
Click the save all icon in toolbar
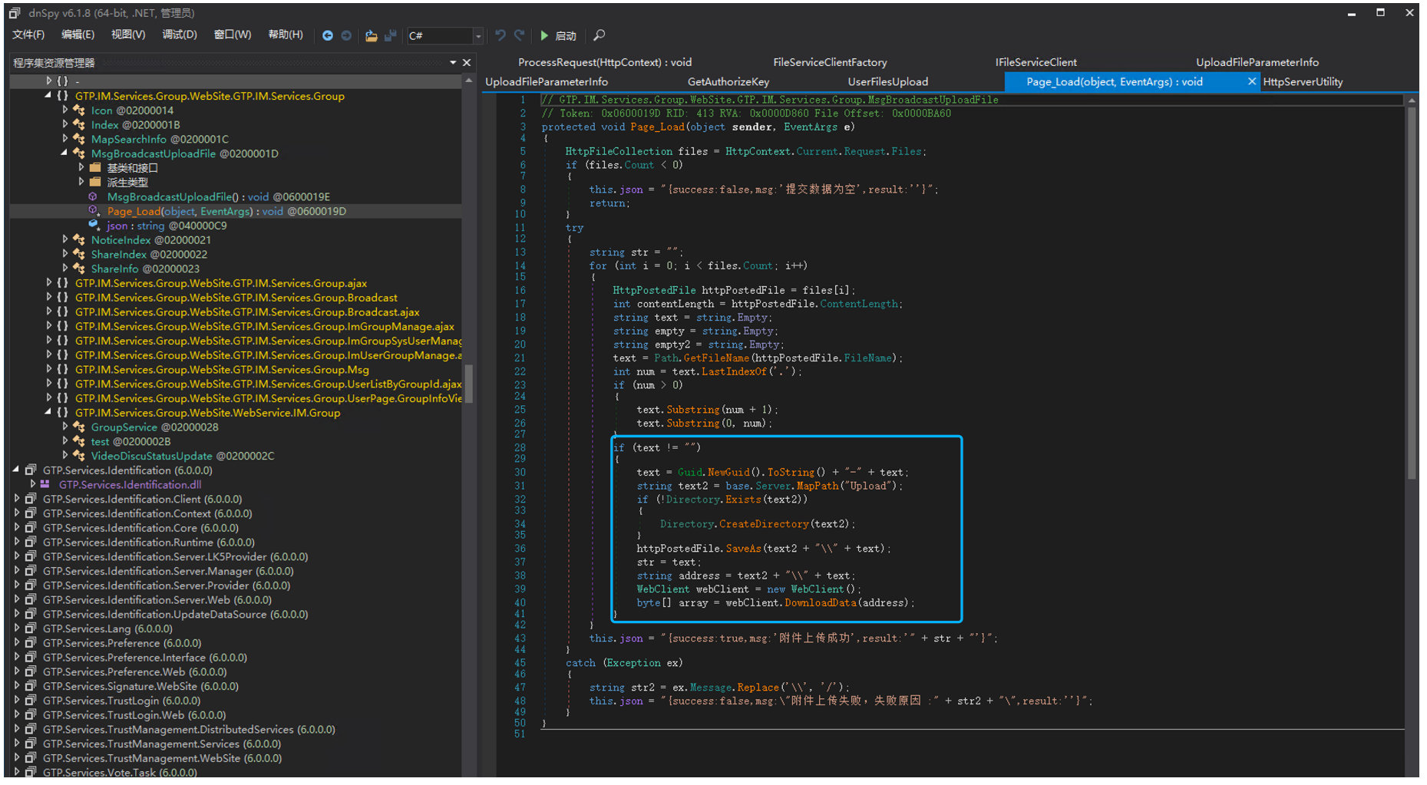[x=390, y=35]
